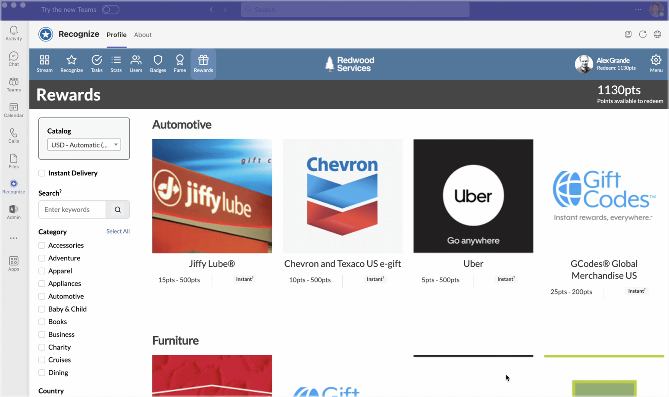Open the Catalog USD dropdown
This screenshot has width=669, height=397.
coord(84,145)
